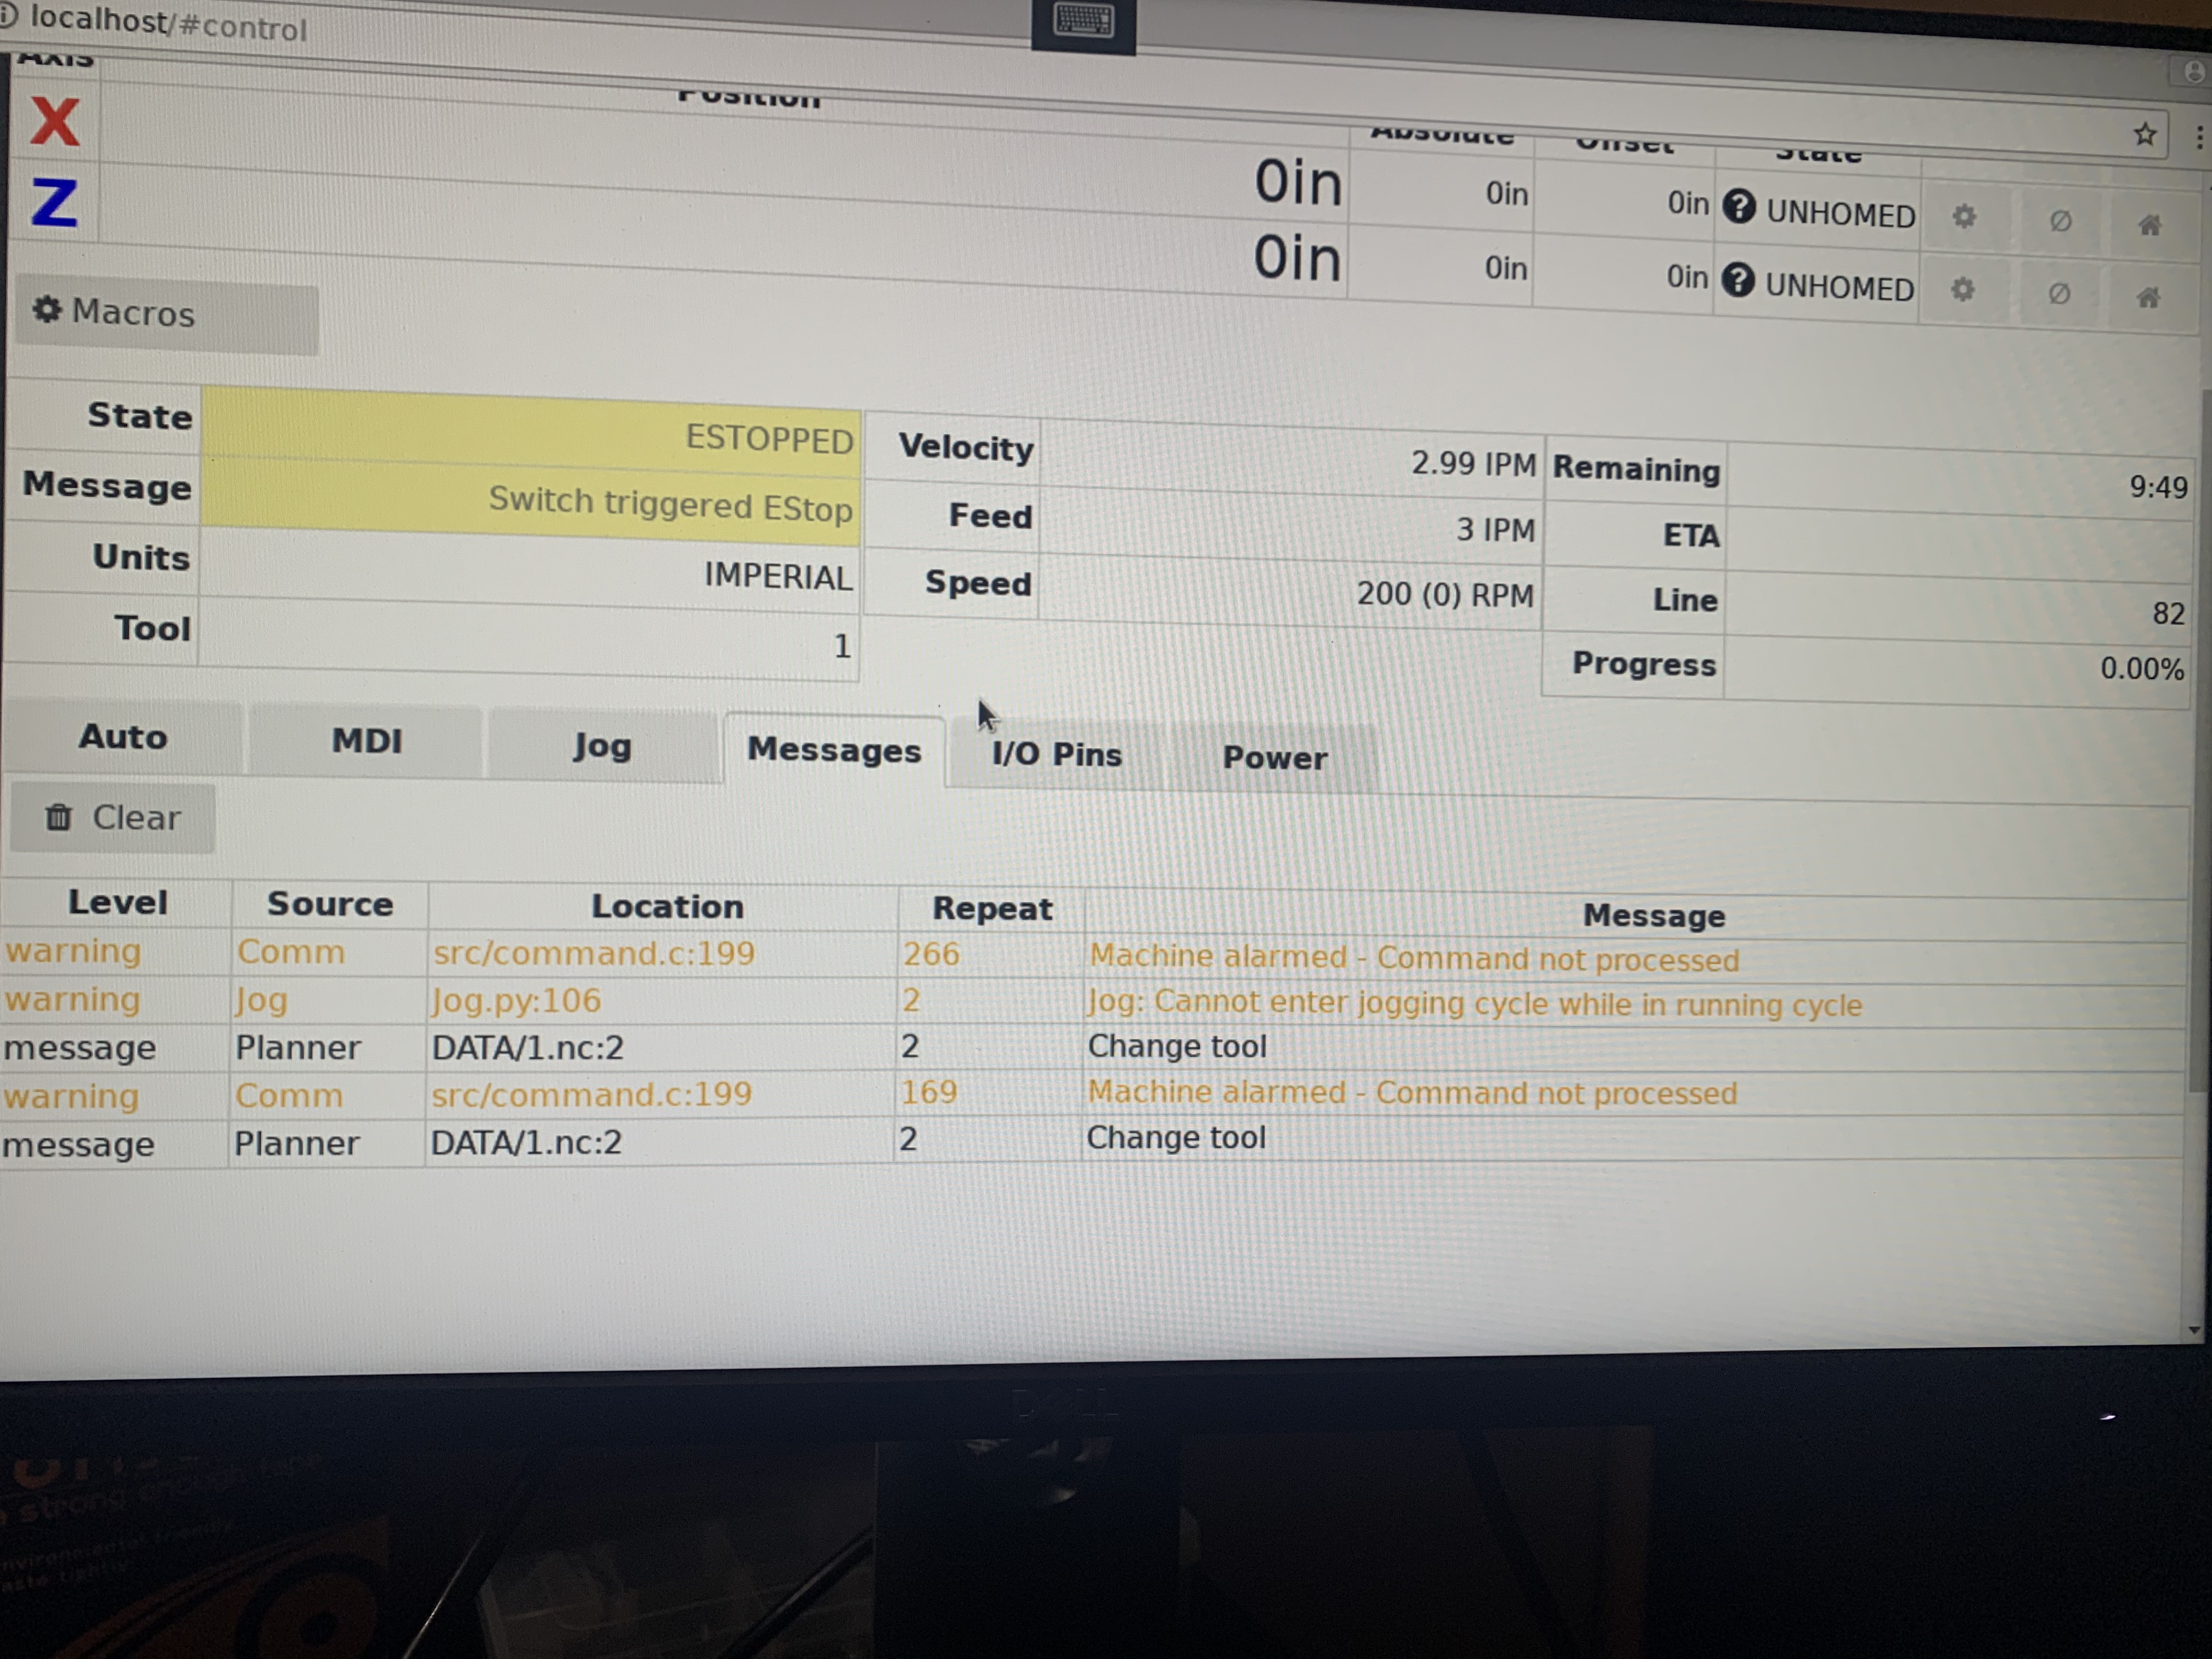Screen dimensions: 2212x1659
Task: Click scrollbar down arrow at bottom right
Action: tap(2194, 1330)
